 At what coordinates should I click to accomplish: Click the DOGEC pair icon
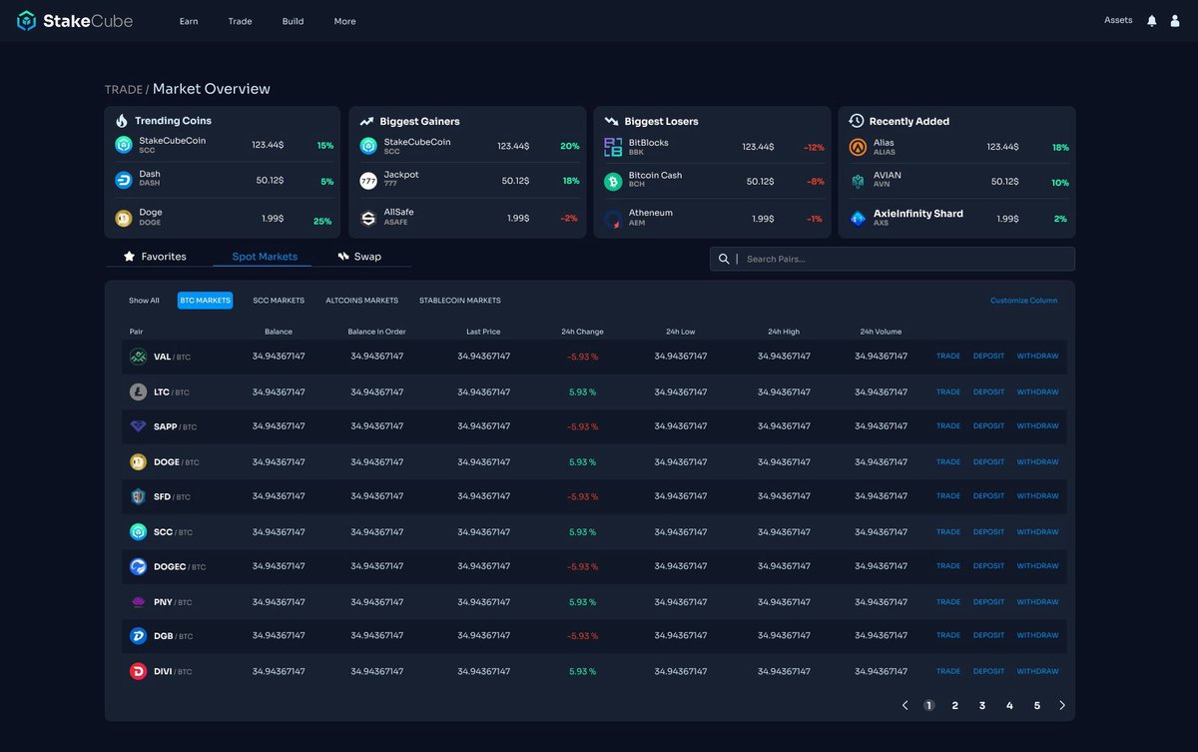click(x=138, y=566)
